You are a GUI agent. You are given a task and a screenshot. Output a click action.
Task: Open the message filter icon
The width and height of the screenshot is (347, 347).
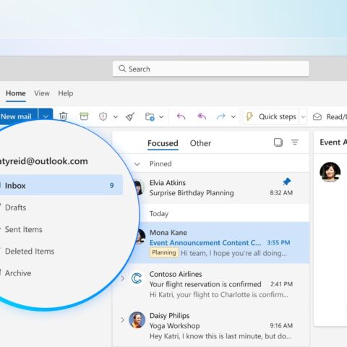click(295, 142)
